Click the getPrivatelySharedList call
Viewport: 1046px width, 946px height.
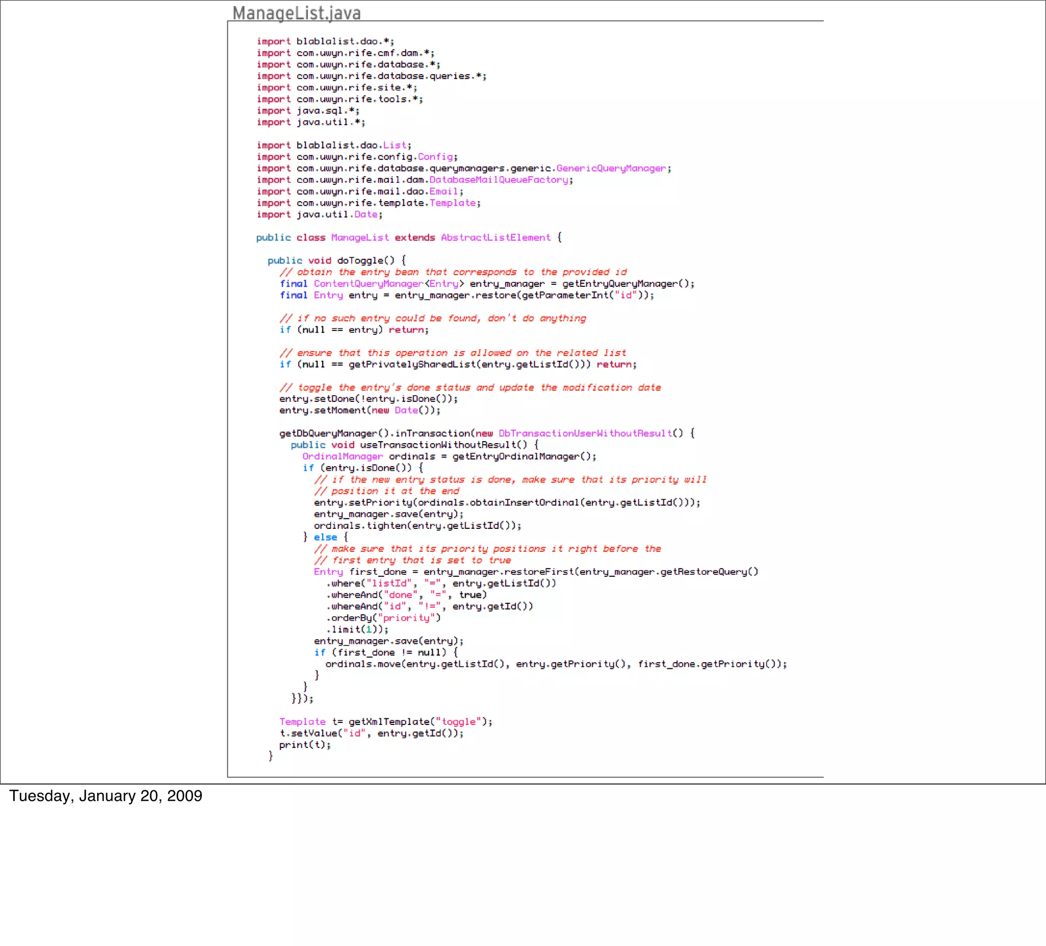[x=412, y=364]
